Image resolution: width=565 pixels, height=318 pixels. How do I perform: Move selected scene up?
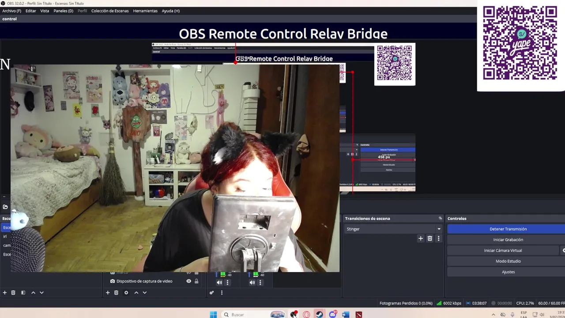pos(33,292)
